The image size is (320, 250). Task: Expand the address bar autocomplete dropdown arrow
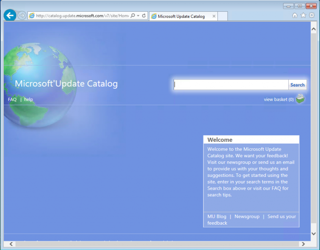click(138, 16)
